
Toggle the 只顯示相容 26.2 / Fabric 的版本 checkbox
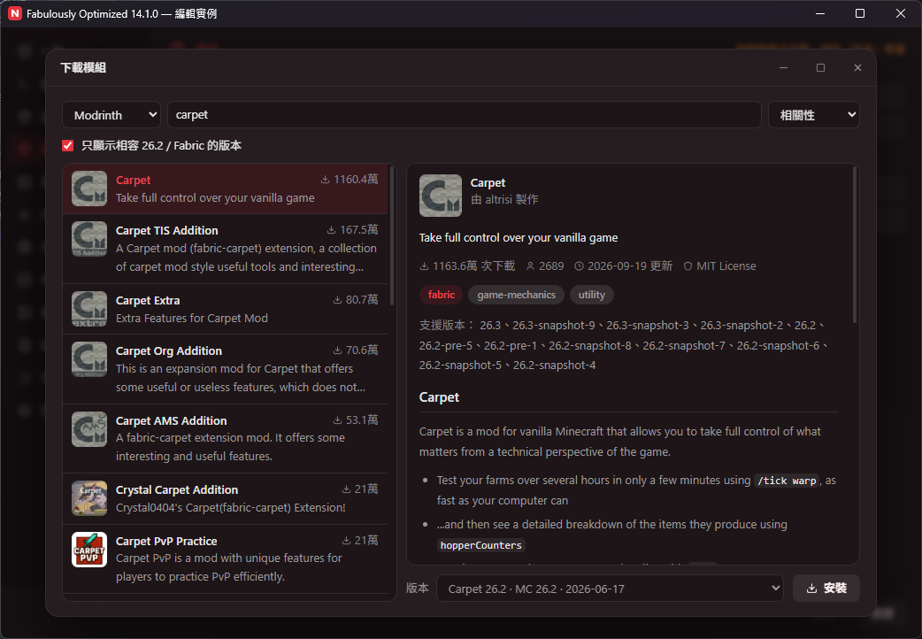pos(67,146)
